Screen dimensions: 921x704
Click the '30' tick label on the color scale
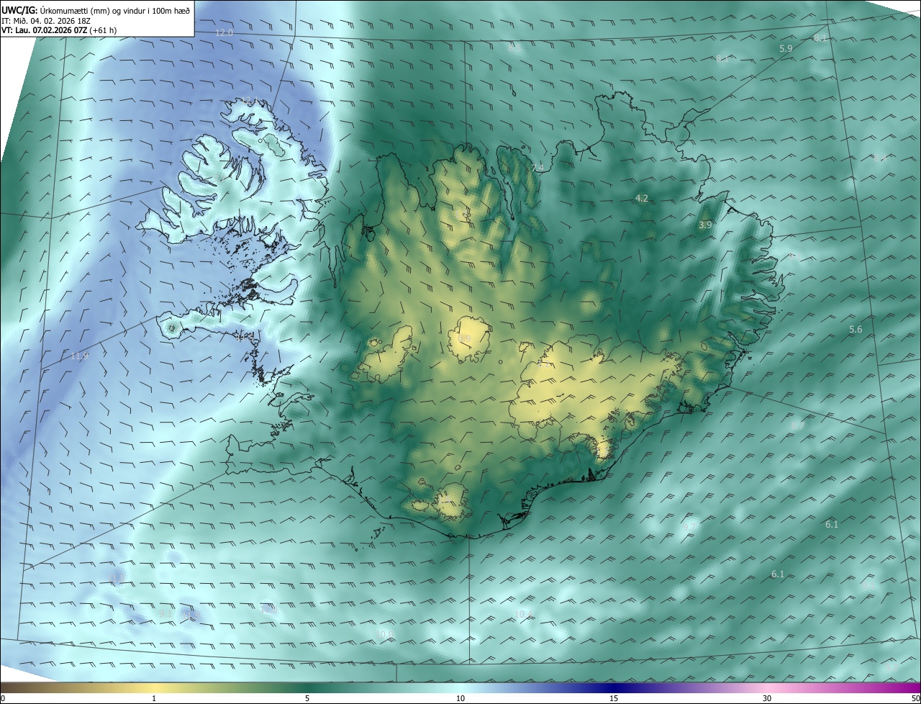click(767, 698)
